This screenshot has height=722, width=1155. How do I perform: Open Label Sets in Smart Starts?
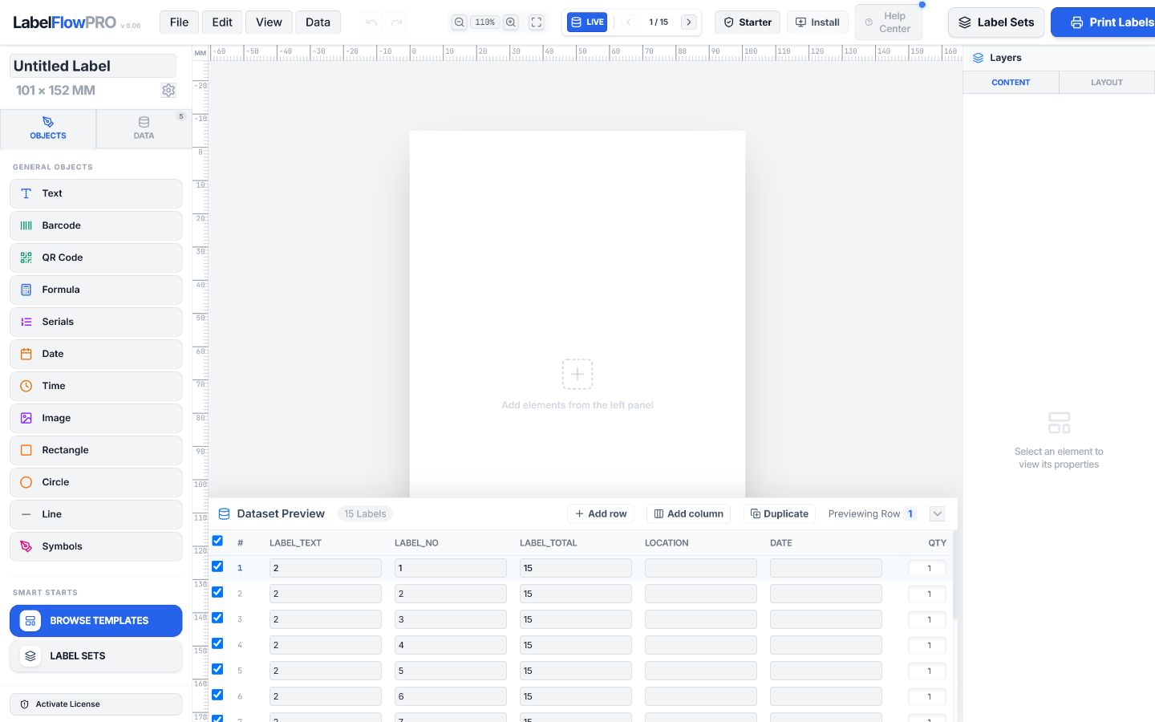coord(96,656)
